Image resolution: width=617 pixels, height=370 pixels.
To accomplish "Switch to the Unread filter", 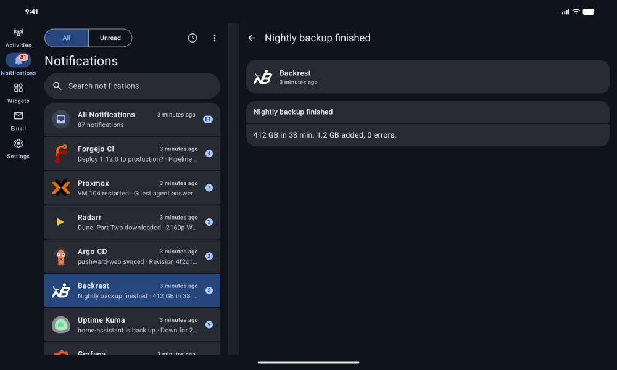I will click(x=110, y=38).
